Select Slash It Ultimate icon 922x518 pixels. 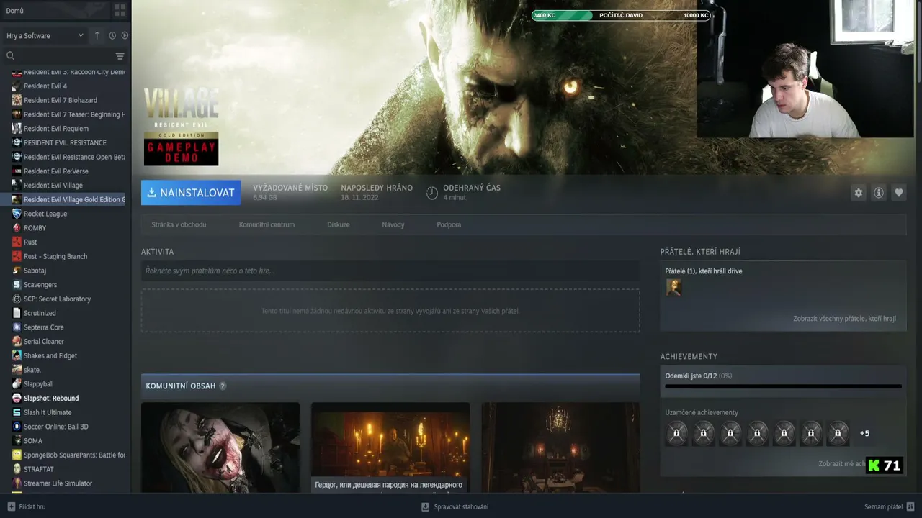click(17, 412)
